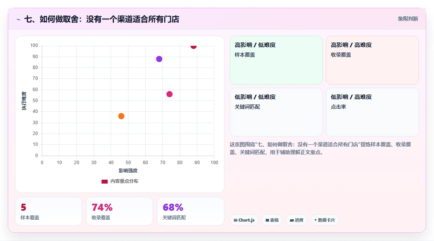The height and width of the screenshot is (241, 434).
Task: Click the 进度 chip progress icon
Action: pos(292,220)
